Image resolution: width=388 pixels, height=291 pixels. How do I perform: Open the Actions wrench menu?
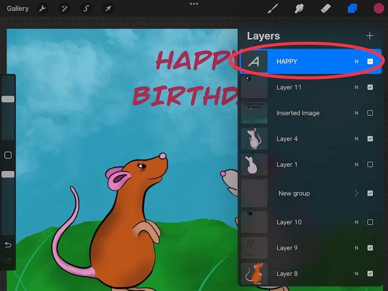[x=43, y=8]
